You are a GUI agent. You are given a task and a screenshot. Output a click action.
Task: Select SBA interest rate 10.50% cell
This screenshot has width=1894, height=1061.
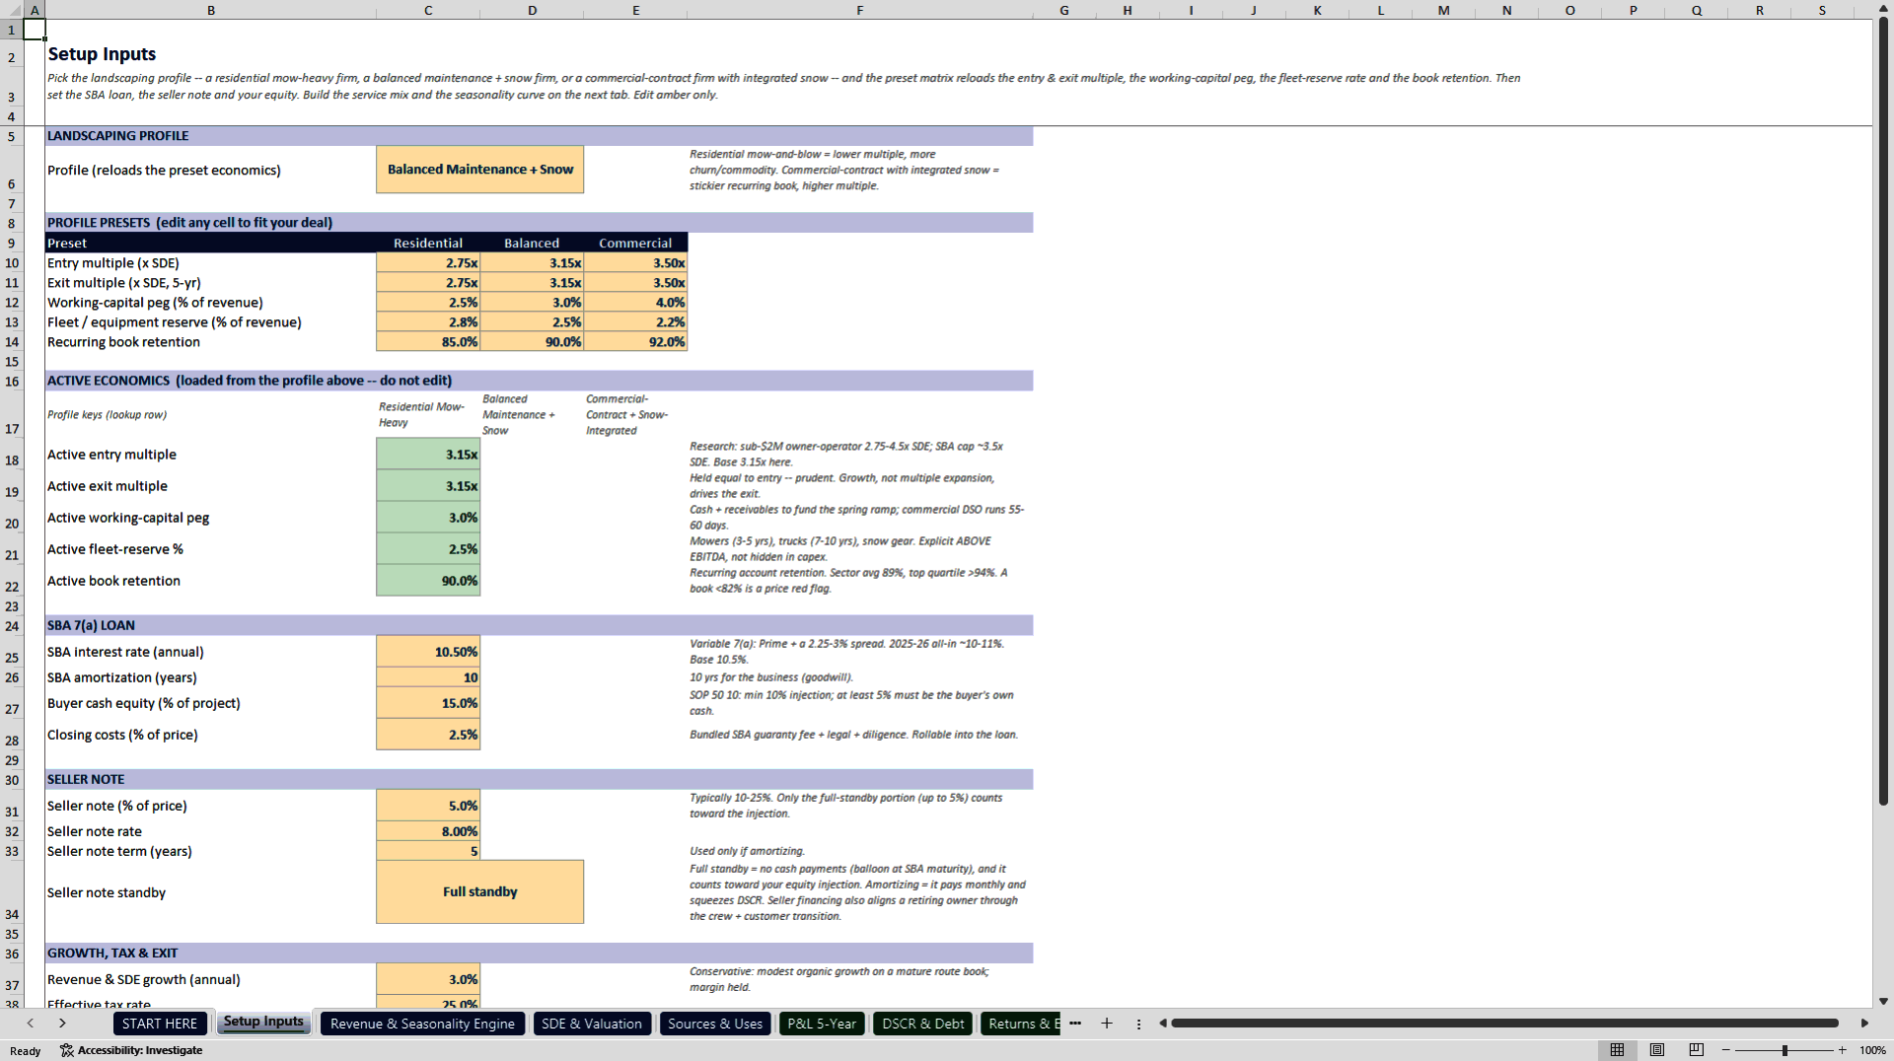coord(428,652)
